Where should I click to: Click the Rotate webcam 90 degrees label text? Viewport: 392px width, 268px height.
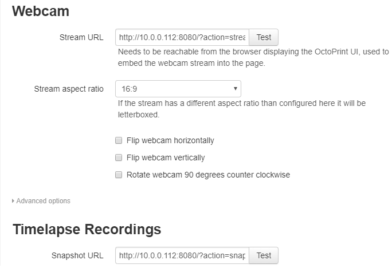208,175
